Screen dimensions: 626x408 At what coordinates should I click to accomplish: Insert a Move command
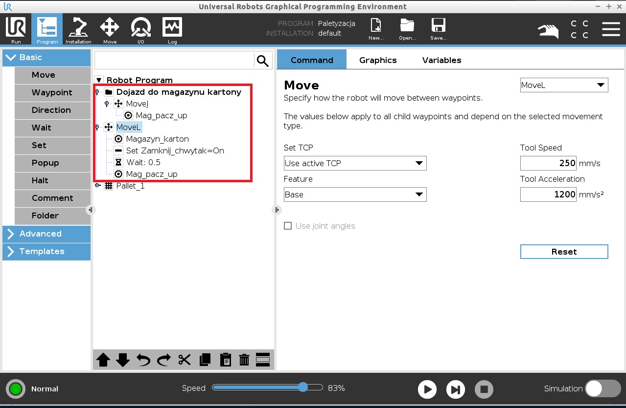[x=52, y=75]
